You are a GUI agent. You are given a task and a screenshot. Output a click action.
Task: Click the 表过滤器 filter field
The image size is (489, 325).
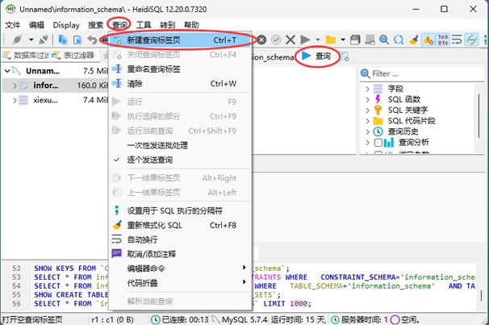pos(74,56)
